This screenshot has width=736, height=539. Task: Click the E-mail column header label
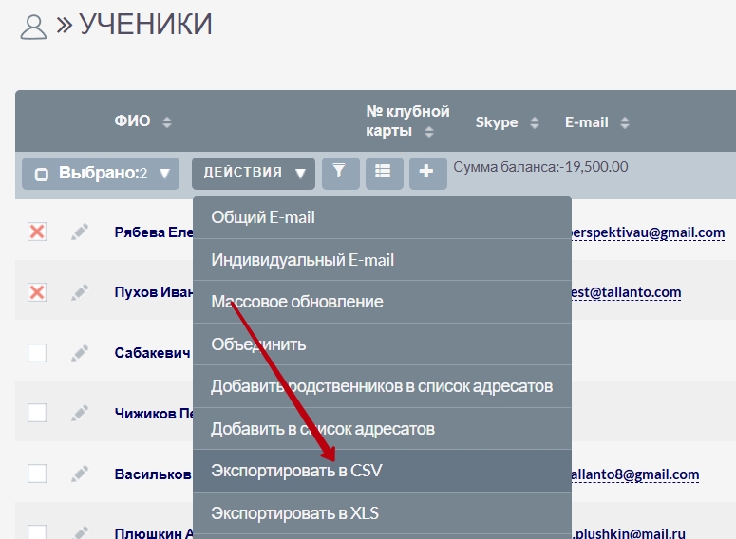(587, 122)
